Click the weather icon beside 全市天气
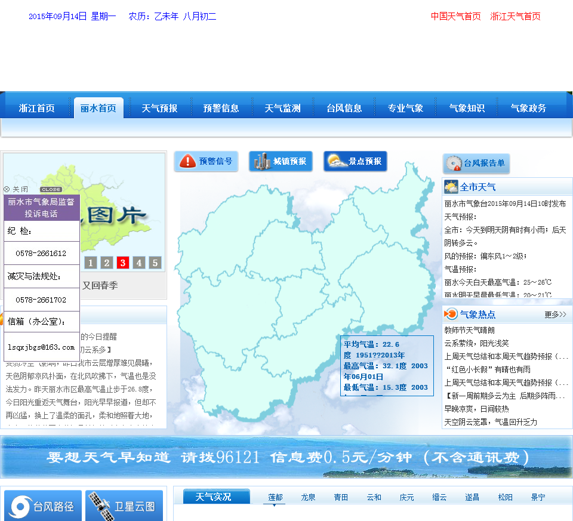The width and height of the screenshot is (573, 521). coord(451,187)
